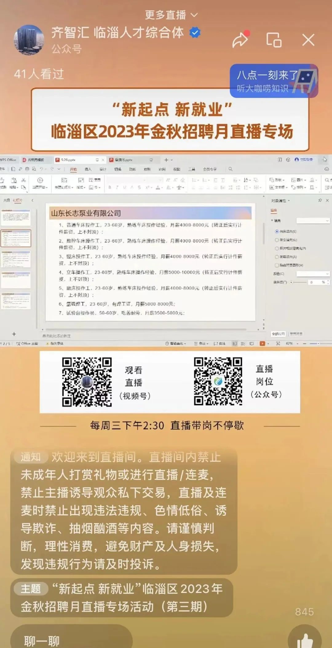Select the first slide thumbnail
This screenshot has width=332, height=648.
pos(16,217)
